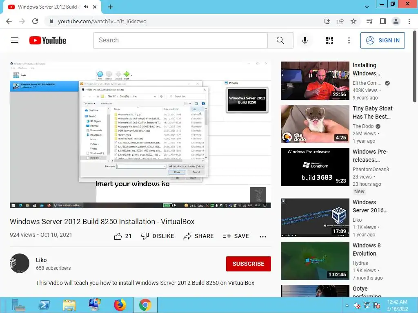
Task: Open the network tray icon
Action: tap(367, 305)
